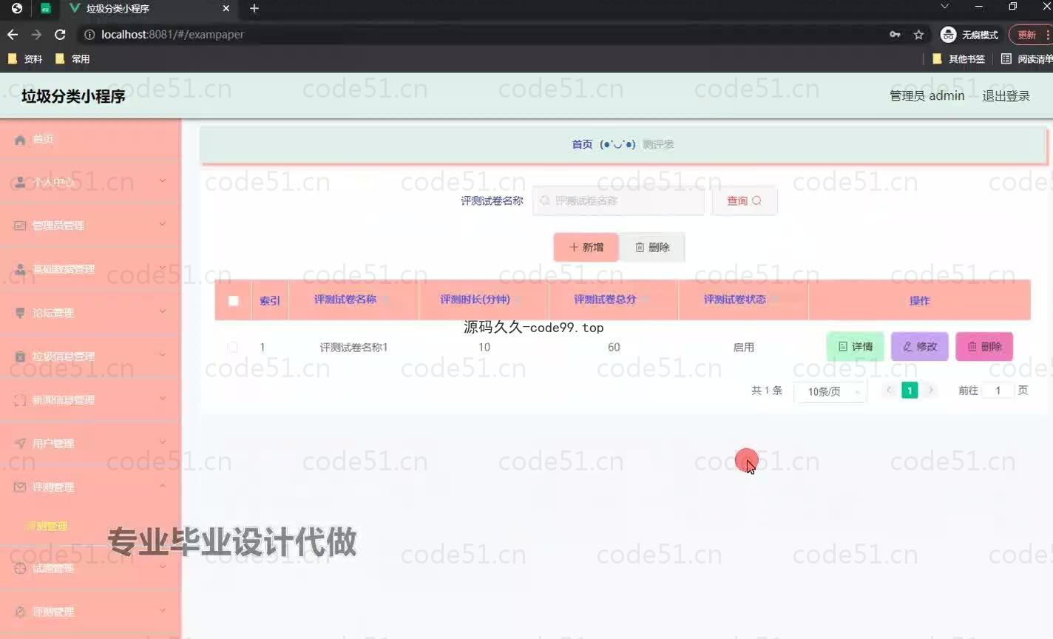
Task: Click the 启用 status cell
Action: [x=743, y=348]
